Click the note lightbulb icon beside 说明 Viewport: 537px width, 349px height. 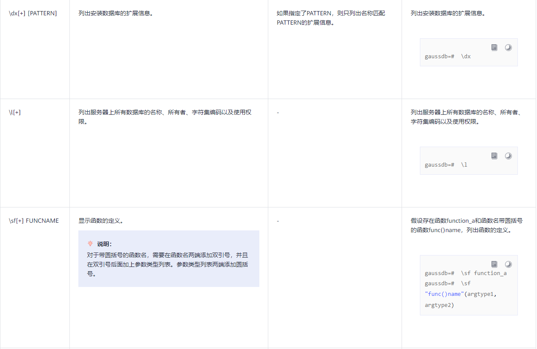pyautogui.click(x=90, y=244)
